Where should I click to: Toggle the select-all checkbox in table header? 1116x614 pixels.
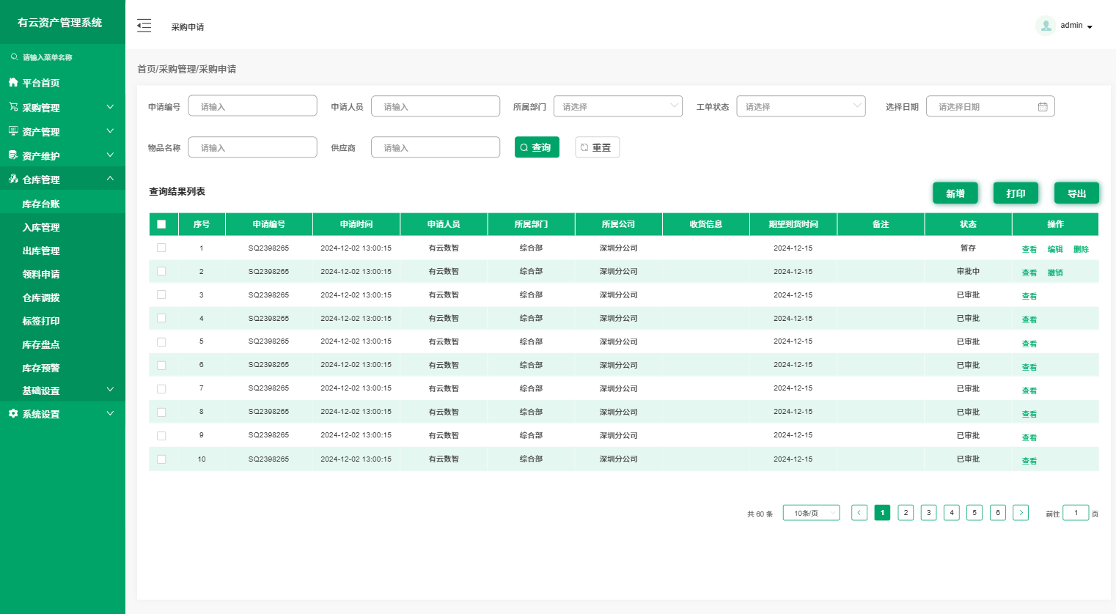161,224
